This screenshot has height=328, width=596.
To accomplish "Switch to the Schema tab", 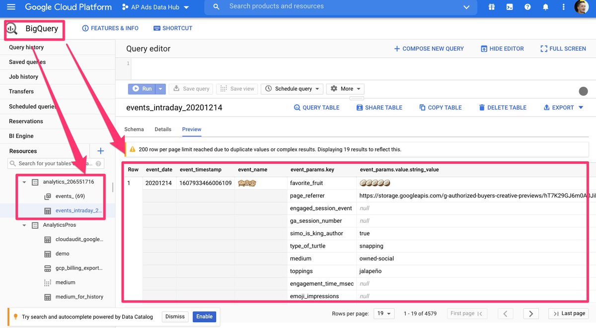I will [x=134, y=129].
